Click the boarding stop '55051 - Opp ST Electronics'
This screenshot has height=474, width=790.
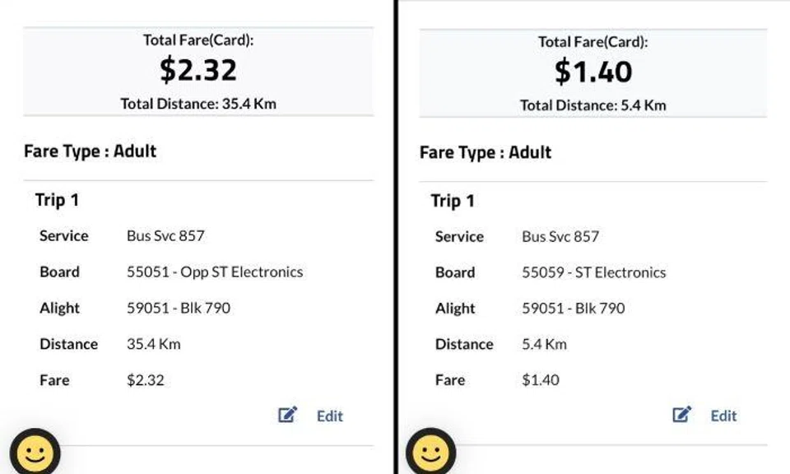(x=215, y=272)
